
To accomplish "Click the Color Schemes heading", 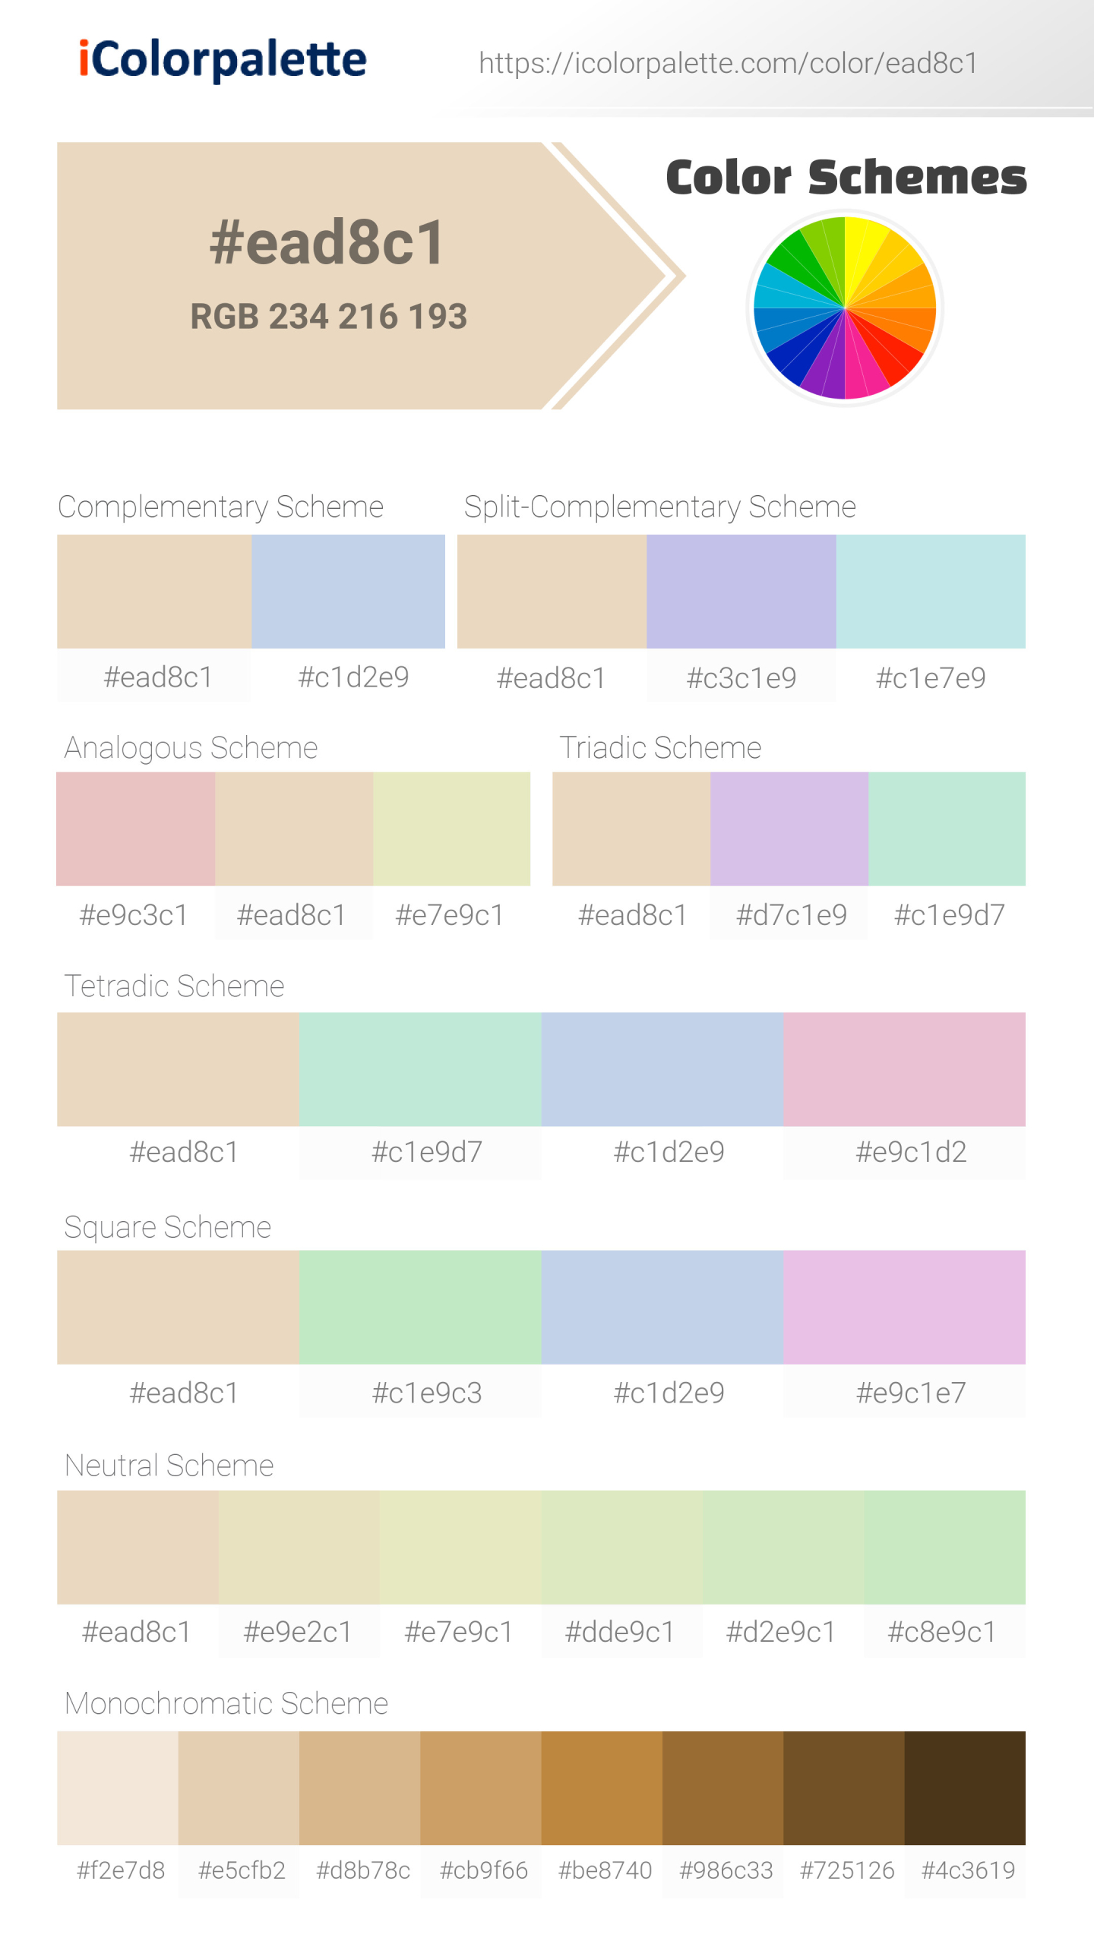I will (x=846, y=178).
